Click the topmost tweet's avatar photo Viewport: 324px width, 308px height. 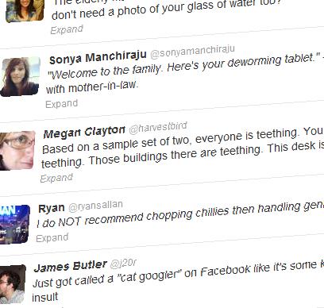point(25,10)
